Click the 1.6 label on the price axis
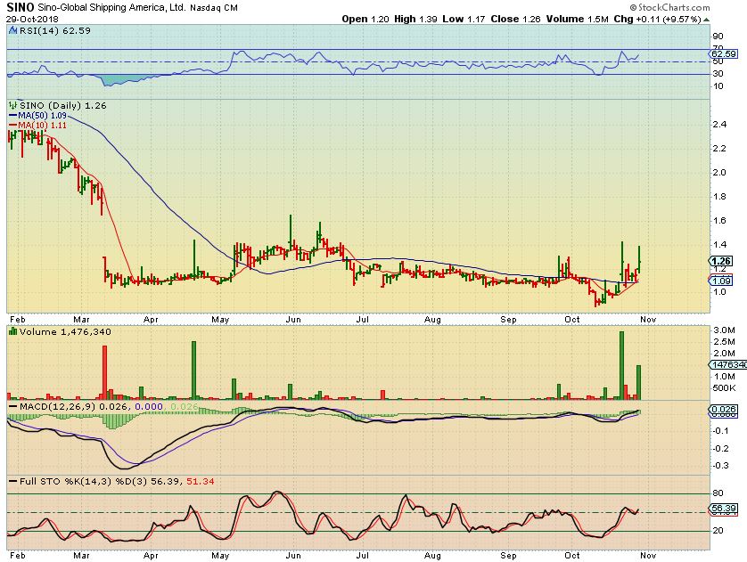 coord(720,220)
